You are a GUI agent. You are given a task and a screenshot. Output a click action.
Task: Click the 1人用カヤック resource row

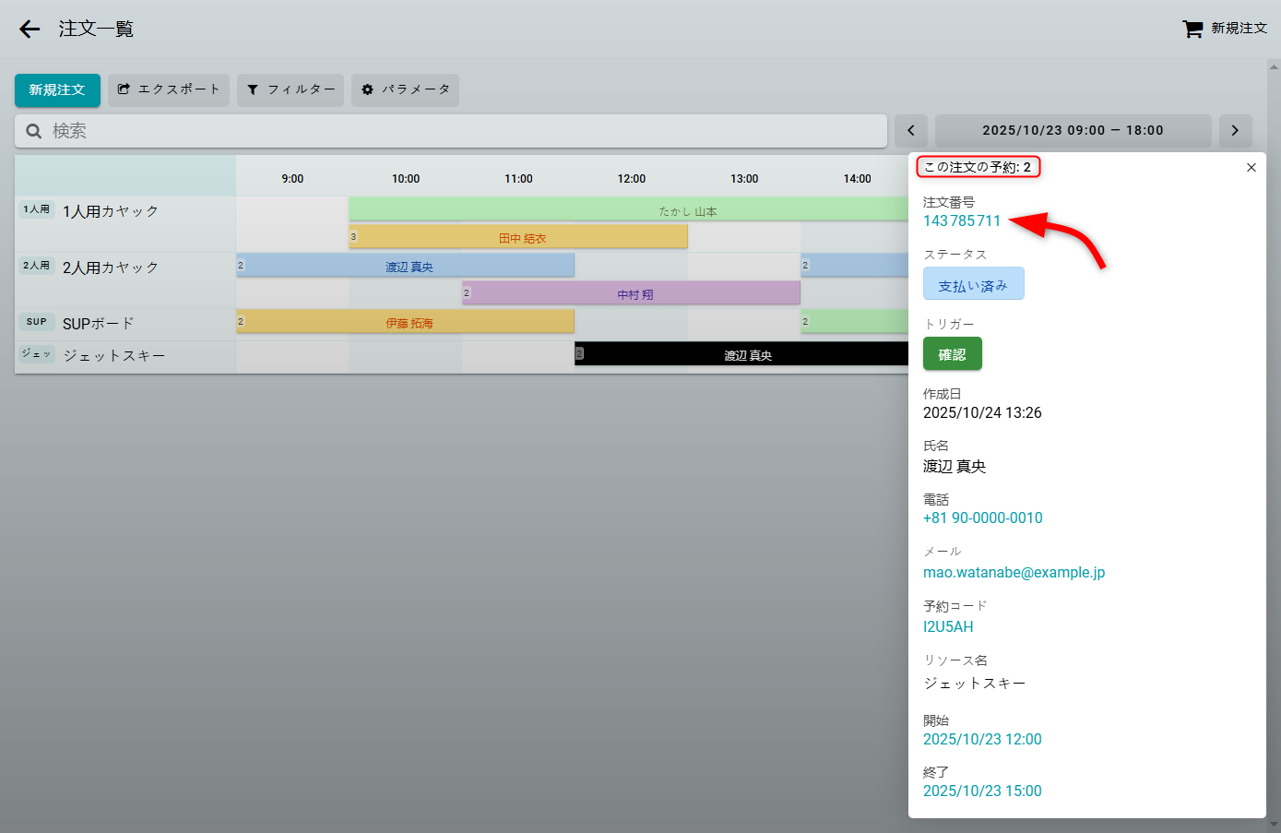point(125,224)
